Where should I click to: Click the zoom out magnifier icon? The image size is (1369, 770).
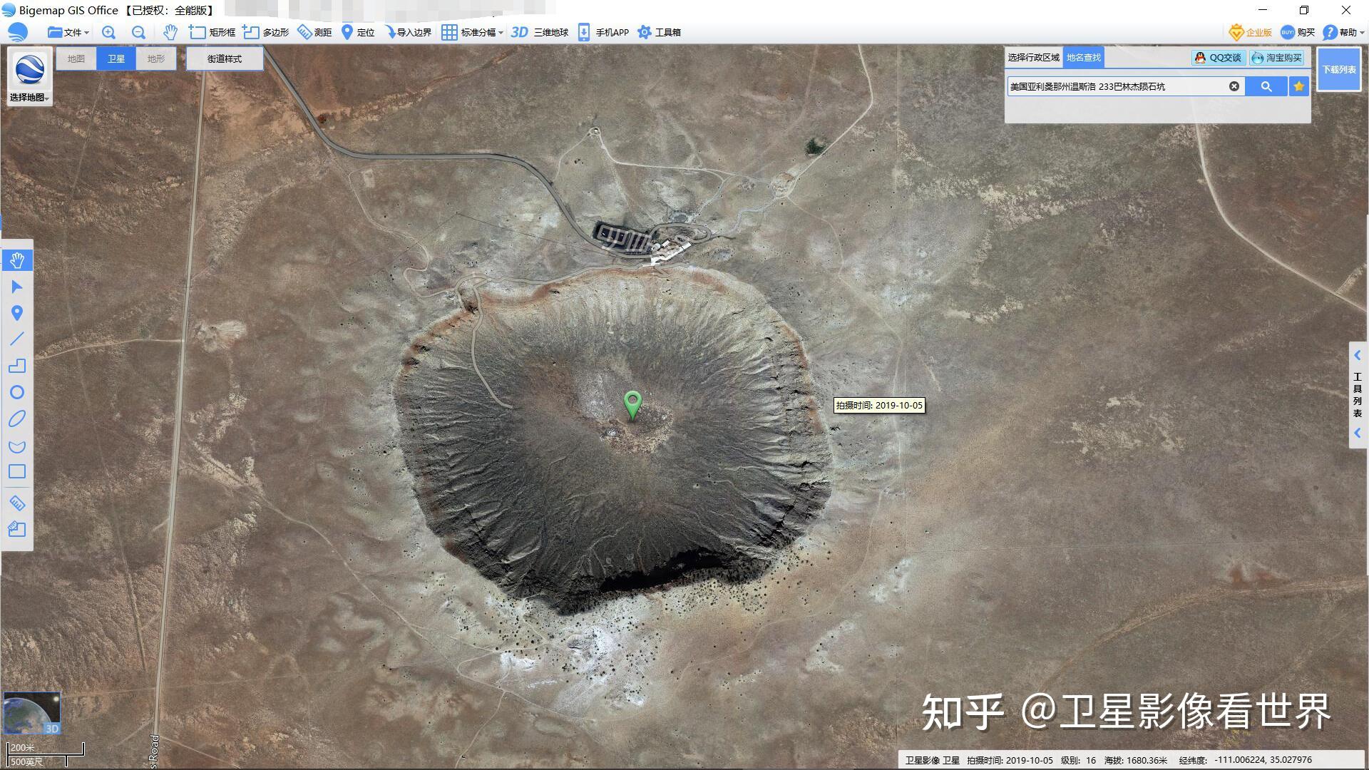pos(138,32)
